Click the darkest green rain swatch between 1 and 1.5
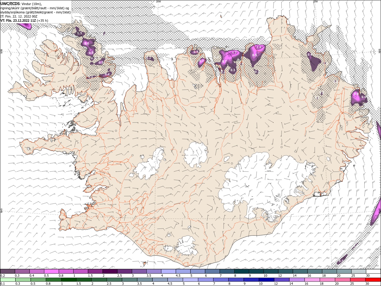Viewport: 381px width, 286px height. 69,280
